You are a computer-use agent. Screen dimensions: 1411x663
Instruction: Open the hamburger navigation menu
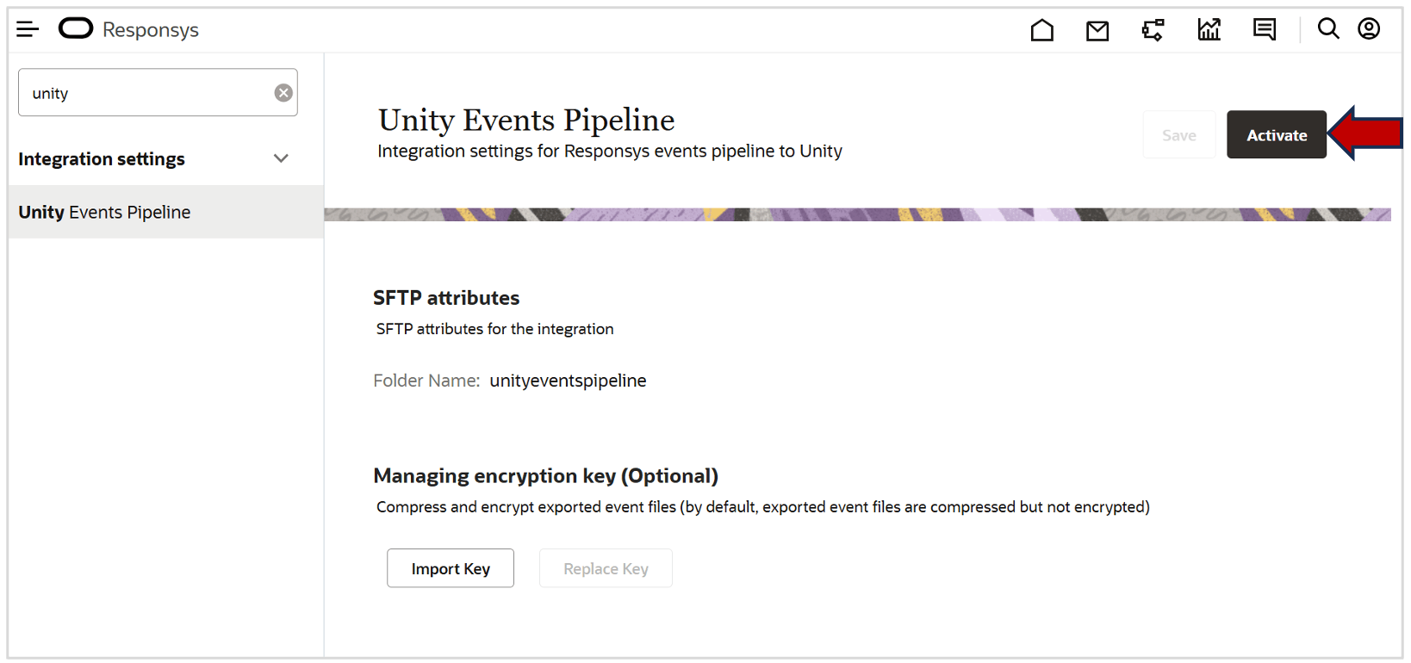click(x=27, y=28)
